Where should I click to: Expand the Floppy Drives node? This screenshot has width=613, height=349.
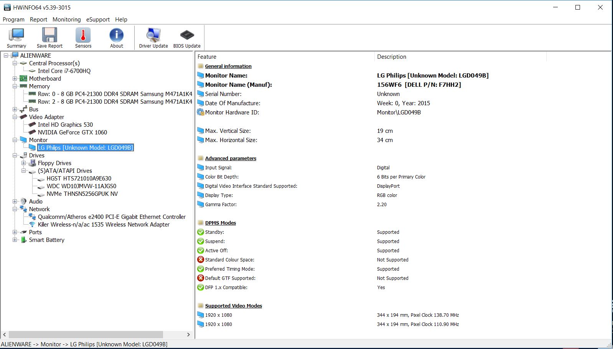point(23,163)
